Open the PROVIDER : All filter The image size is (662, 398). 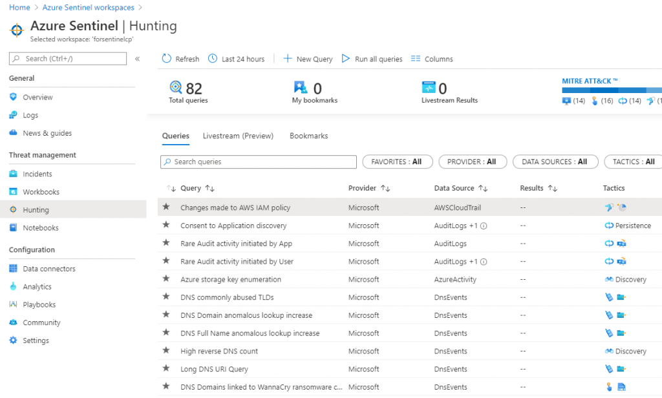click(473, 162)
